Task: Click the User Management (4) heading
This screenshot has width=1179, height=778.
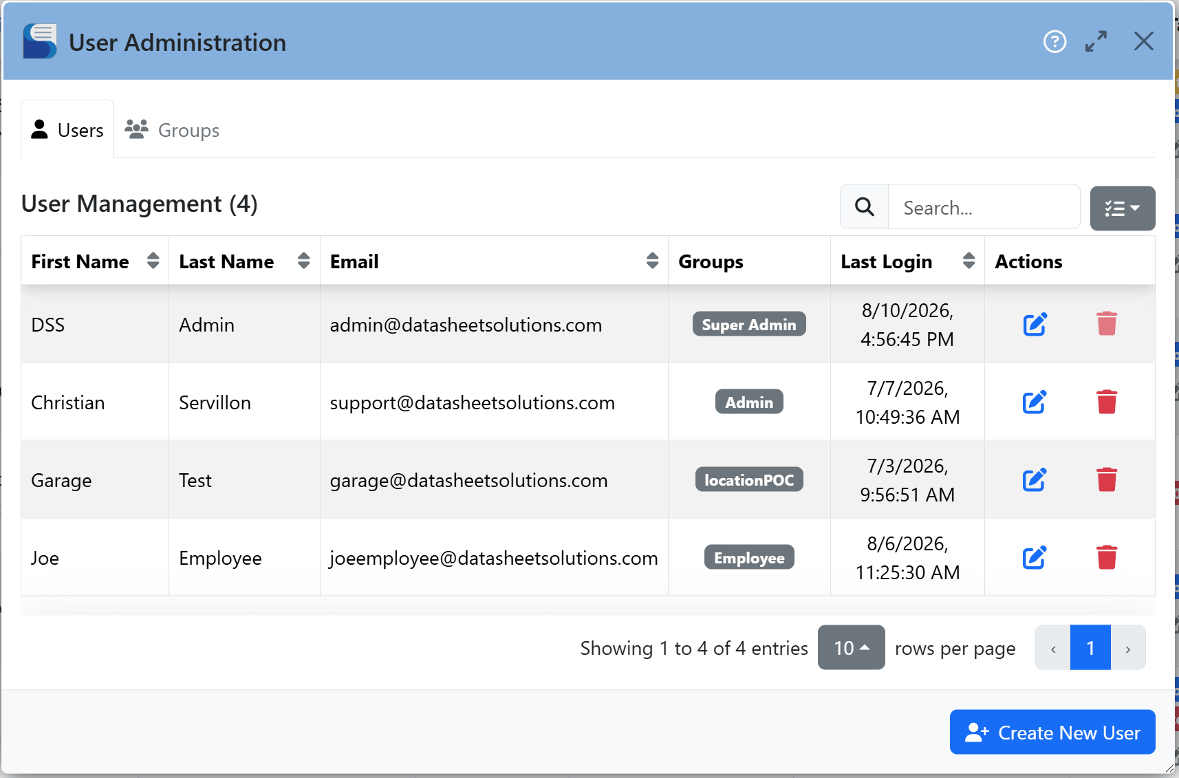Action: click(x=140, y=204)
